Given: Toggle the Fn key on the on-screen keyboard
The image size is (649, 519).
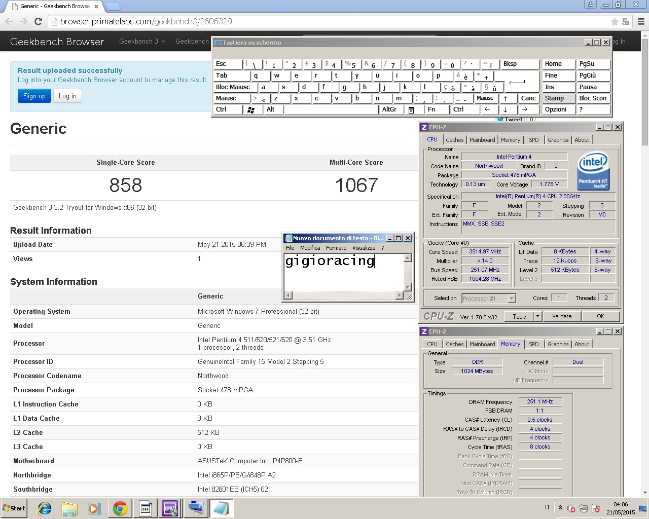Looking at the screenshot, I should click(437, 109).
